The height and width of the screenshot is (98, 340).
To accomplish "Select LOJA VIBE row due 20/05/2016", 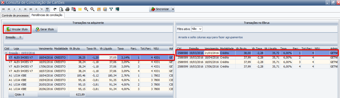I will tap(90, 84).
